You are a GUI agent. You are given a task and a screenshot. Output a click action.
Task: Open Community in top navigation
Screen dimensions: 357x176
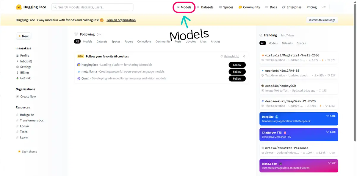(x=249, y=7)
